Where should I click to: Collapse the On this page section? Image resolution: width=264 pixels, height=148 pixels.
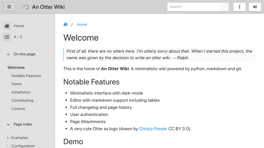[8, 54]
